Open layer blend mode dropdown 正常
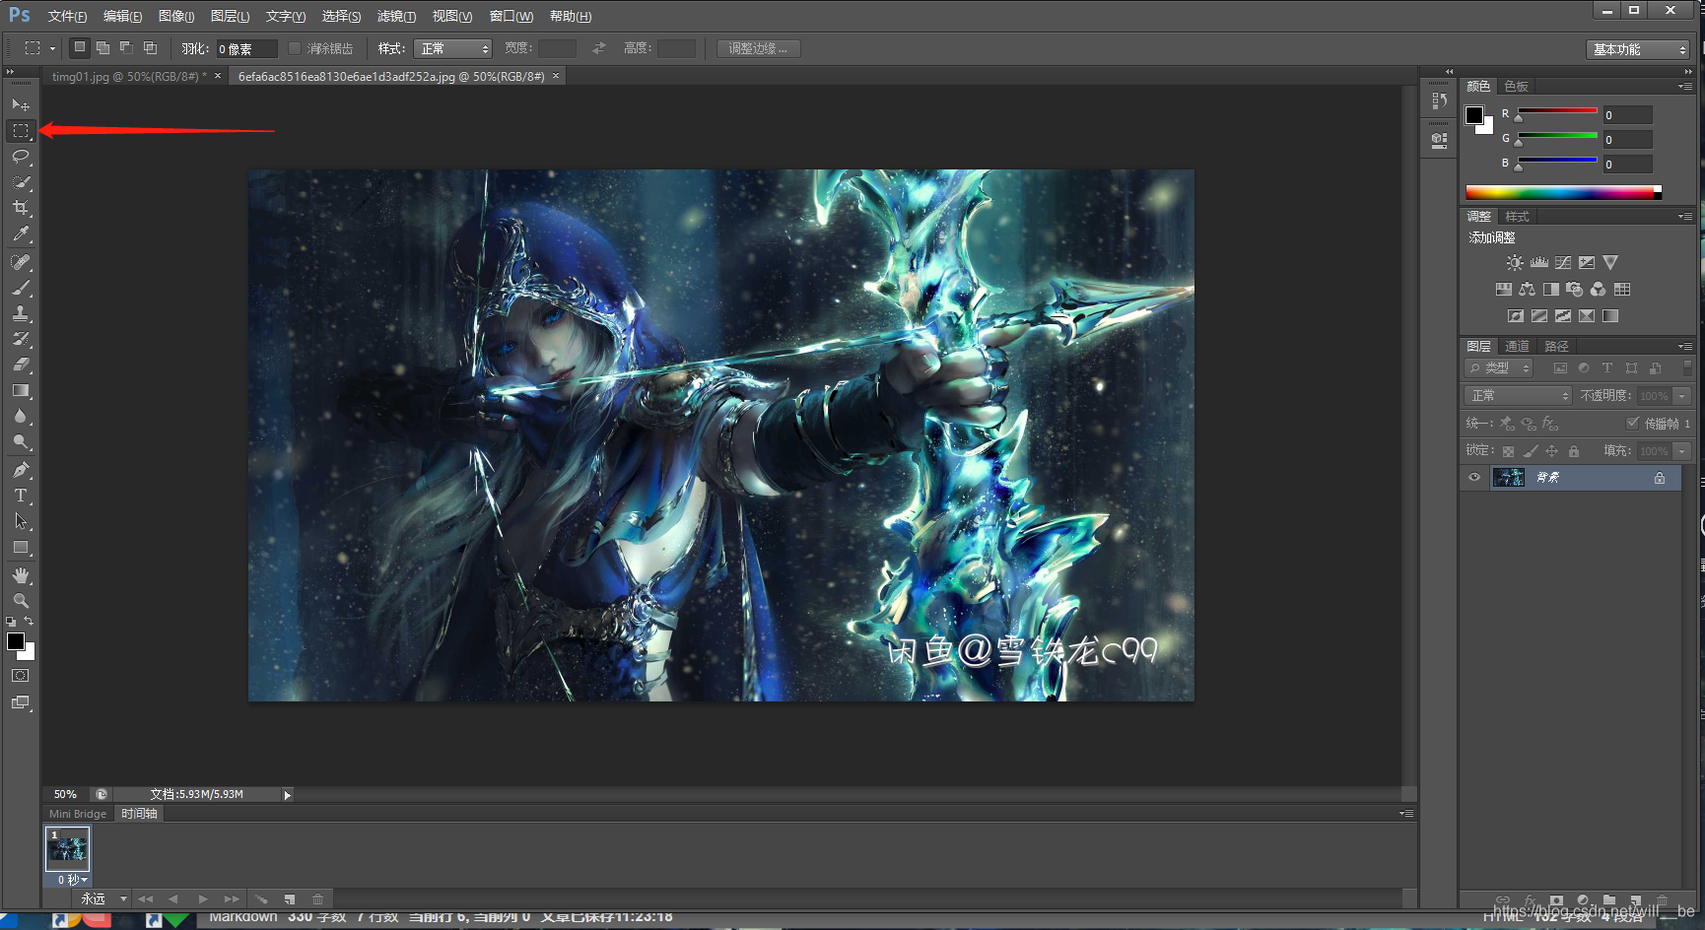Screen dimensions: 1705x930 (1518, 395)
